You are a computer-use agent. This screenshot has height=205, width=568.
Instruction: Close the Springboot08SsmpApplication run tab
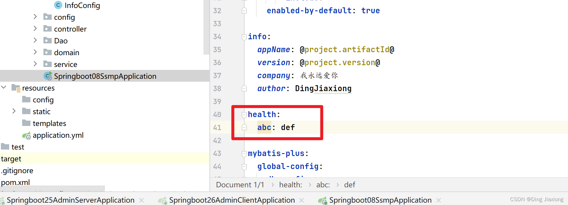(439, 200)
